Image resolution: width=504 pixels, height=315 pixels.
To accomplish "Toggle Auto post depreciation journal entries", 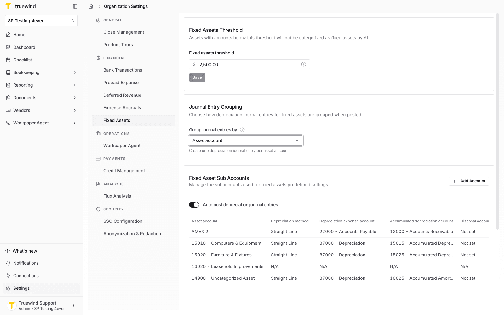I will coord(194,205).
